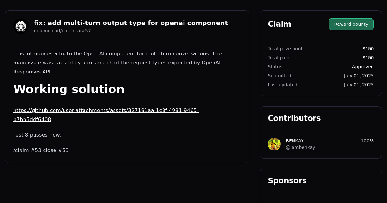Viewport: 387px width, 203px height.
Task: Open the contributor avatar in the Contributors panel
Action: 274,144
